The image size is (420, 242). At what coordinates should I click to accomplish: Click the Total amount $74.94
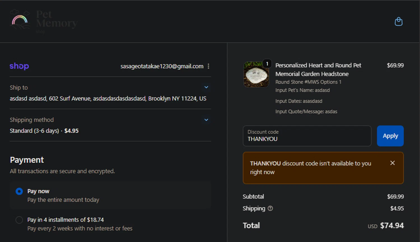(x=392, y=225)
